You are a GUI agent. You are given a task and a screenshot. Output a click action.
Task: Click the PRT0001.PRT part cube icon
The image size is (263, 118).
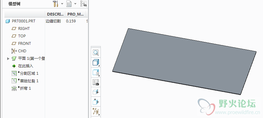pyautogui.click(x=8, y=21)
